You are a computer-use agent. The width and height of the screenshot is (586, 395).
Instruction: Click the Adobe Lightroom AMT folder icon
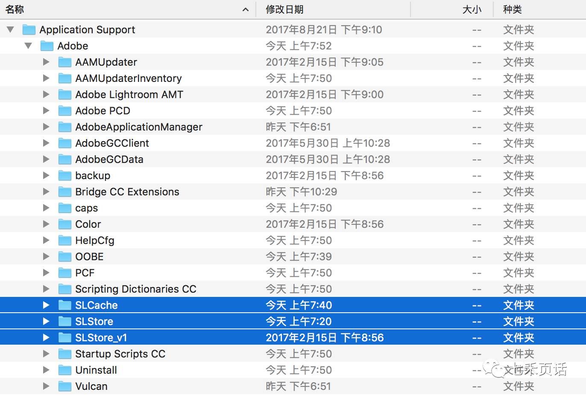(x=65, y=94)
